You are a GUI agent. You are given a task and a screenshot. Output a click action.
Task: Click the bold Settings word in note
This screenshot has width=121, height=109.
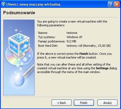click(102, 68)
